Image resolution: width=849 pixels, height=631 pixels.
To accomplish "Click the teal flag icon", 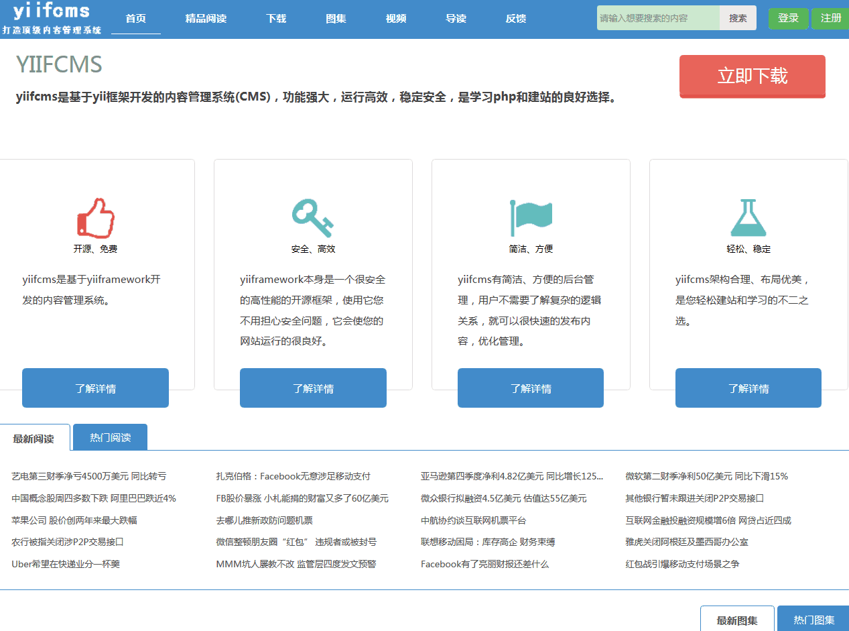I will click(531, 217).
